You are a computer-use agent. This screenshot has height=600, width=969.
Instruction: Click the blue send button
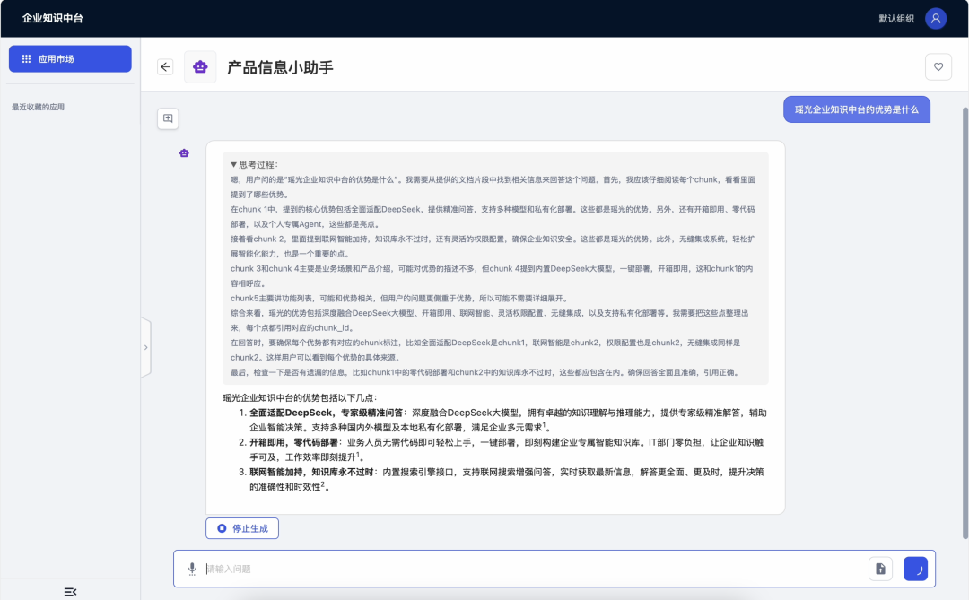coord(915,569)
